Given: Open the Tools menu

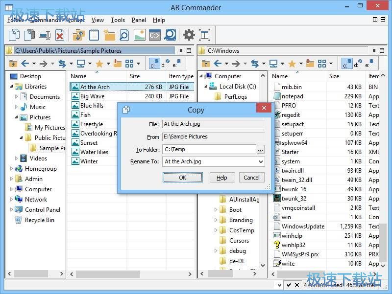Looking at the screenshot, I should tap(118, 20).
